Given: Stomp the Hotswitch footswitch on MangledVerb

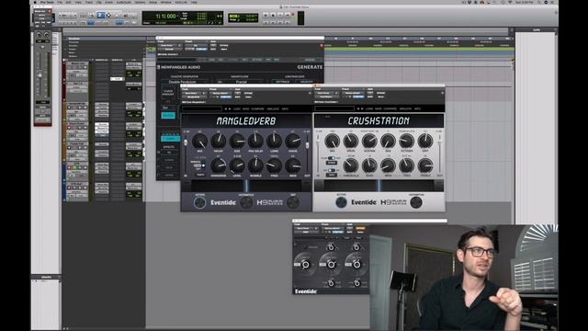Looking at the screenshot, I should point(246,202).
